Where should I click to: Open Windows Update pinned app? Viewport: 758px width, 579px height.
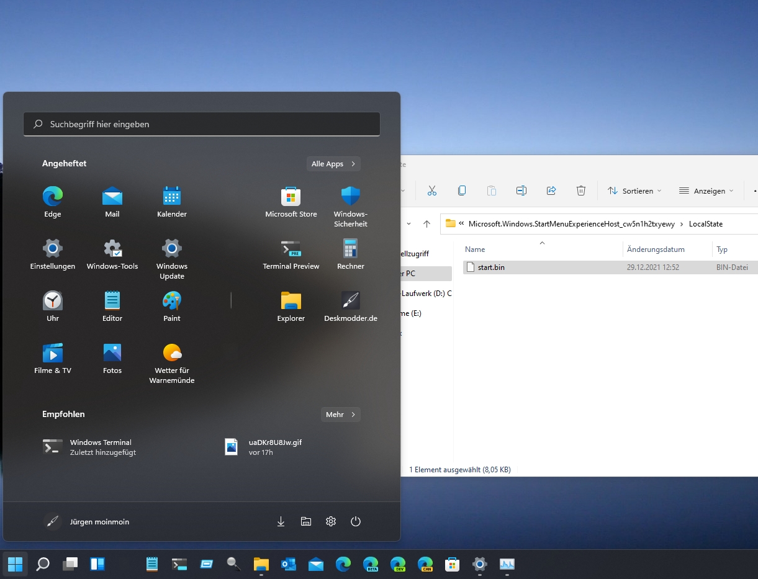point(172,259)
